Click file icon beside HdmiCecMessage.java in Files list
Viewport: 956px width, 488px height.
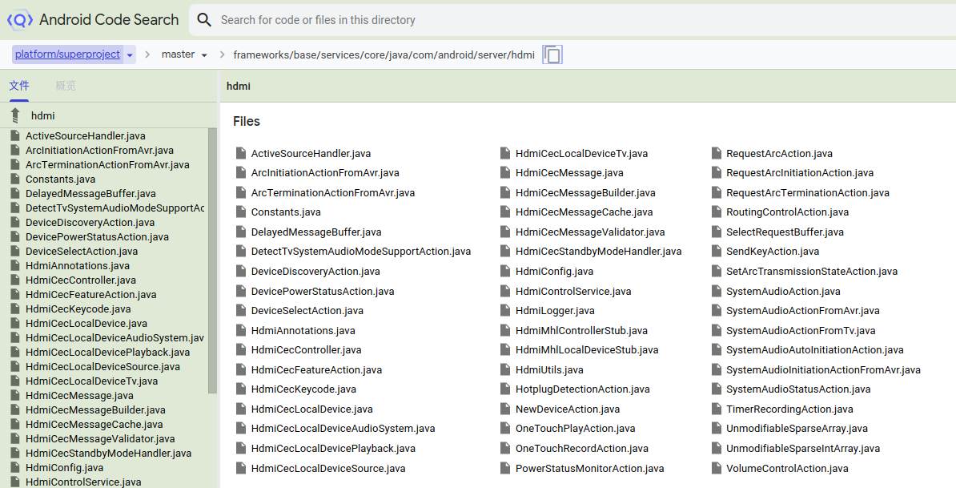click(505, 173)
